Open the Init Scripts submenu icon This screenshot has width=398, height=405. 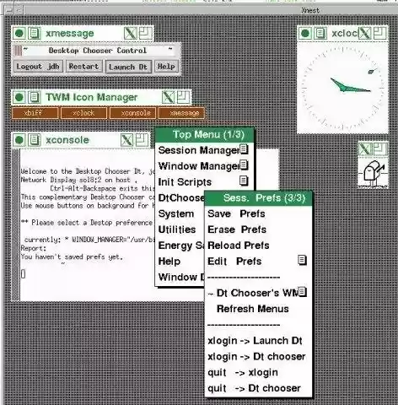coord(244,181)
